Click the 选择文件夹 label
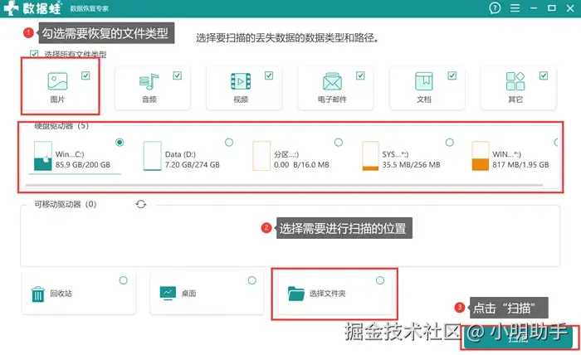The width and height of the screenshot is (581, 355). (328, 294)
